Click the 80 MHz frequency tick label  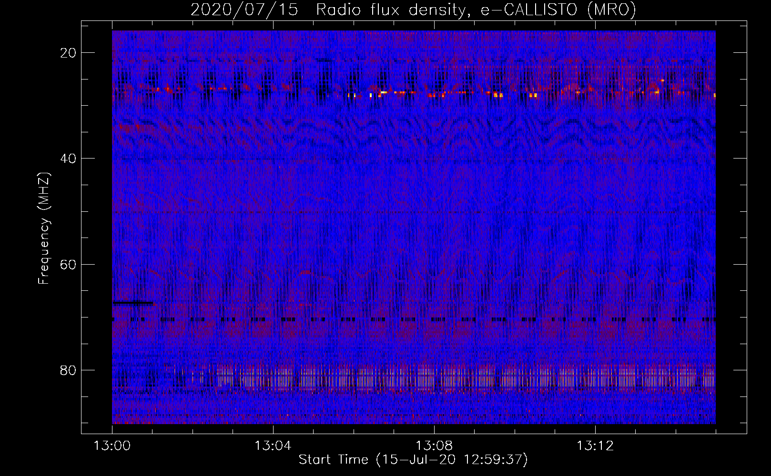coord(69,370)
